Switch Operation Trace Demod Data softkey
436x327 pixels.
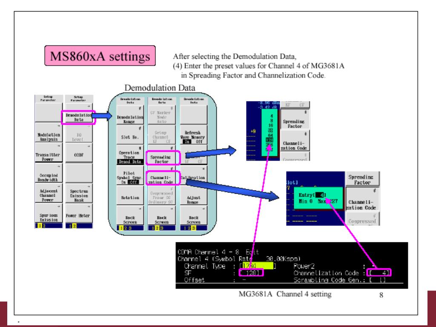(x=130, y=155)
